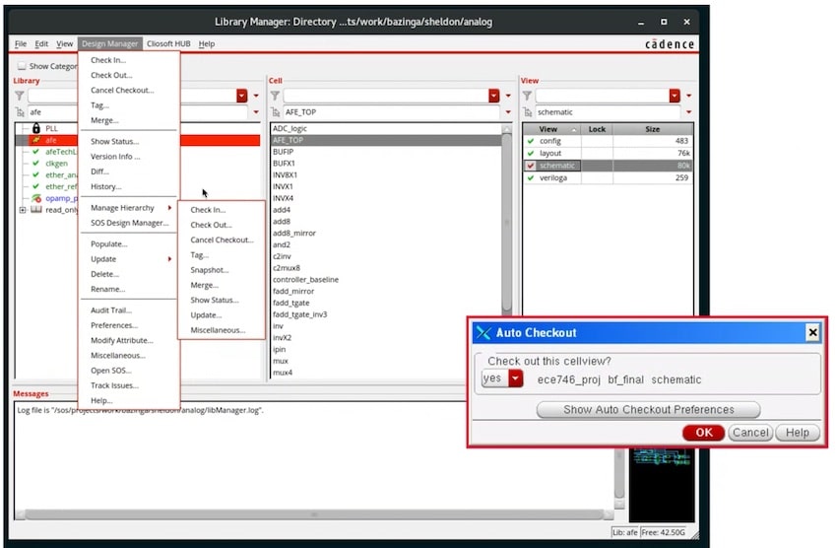Screen dimensions: 837x548
Task: Click the Cell filter funnel icon
Action: 275,96
